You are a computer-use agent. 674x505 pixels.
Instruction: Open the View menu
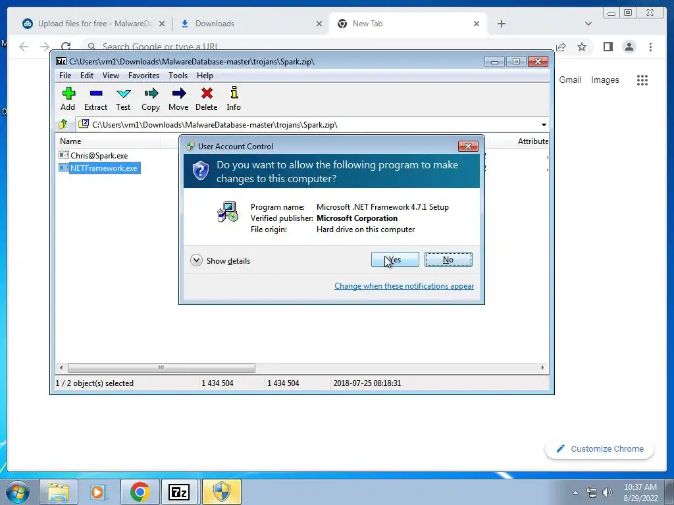(x=111, y=76)
